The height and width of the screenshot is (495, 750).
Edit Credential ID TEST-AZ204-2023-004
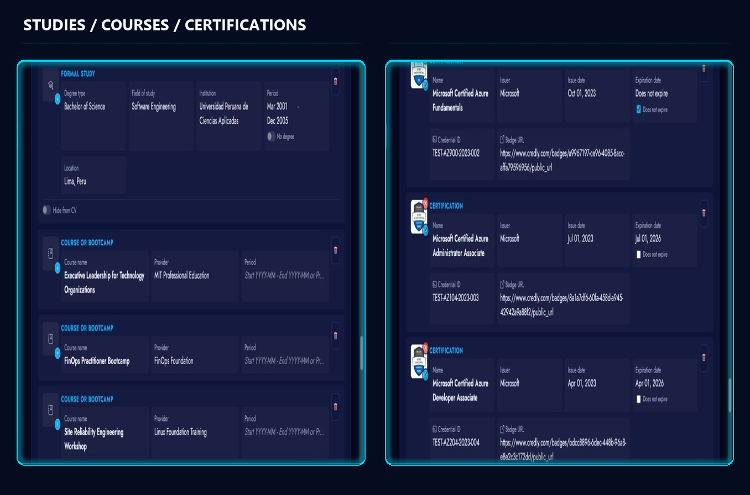(x=462, y=440)
